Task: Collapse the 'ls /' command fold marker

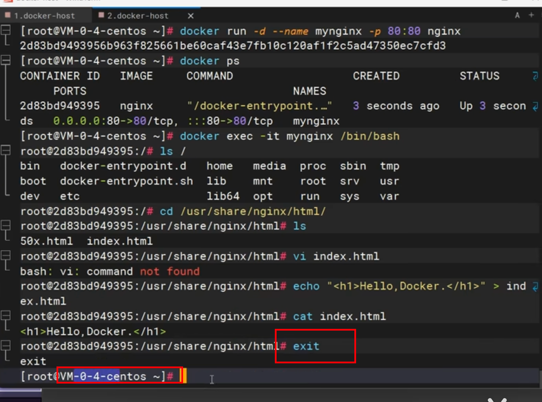Action: [x=6, y=150]
